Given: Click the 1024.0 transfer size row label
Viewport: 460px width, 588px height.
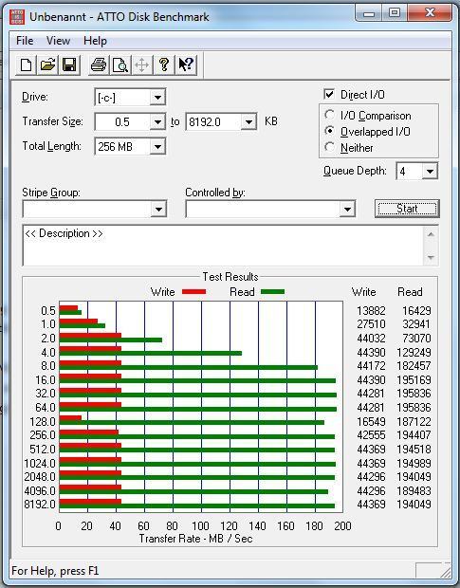Looking at the screenshot, I should click(x=40, y=463).
